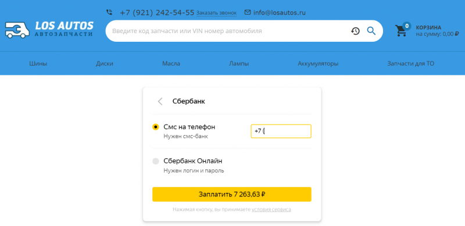Click the phone handset icon in header
465x226 pixels.
[x=109, y=12]
